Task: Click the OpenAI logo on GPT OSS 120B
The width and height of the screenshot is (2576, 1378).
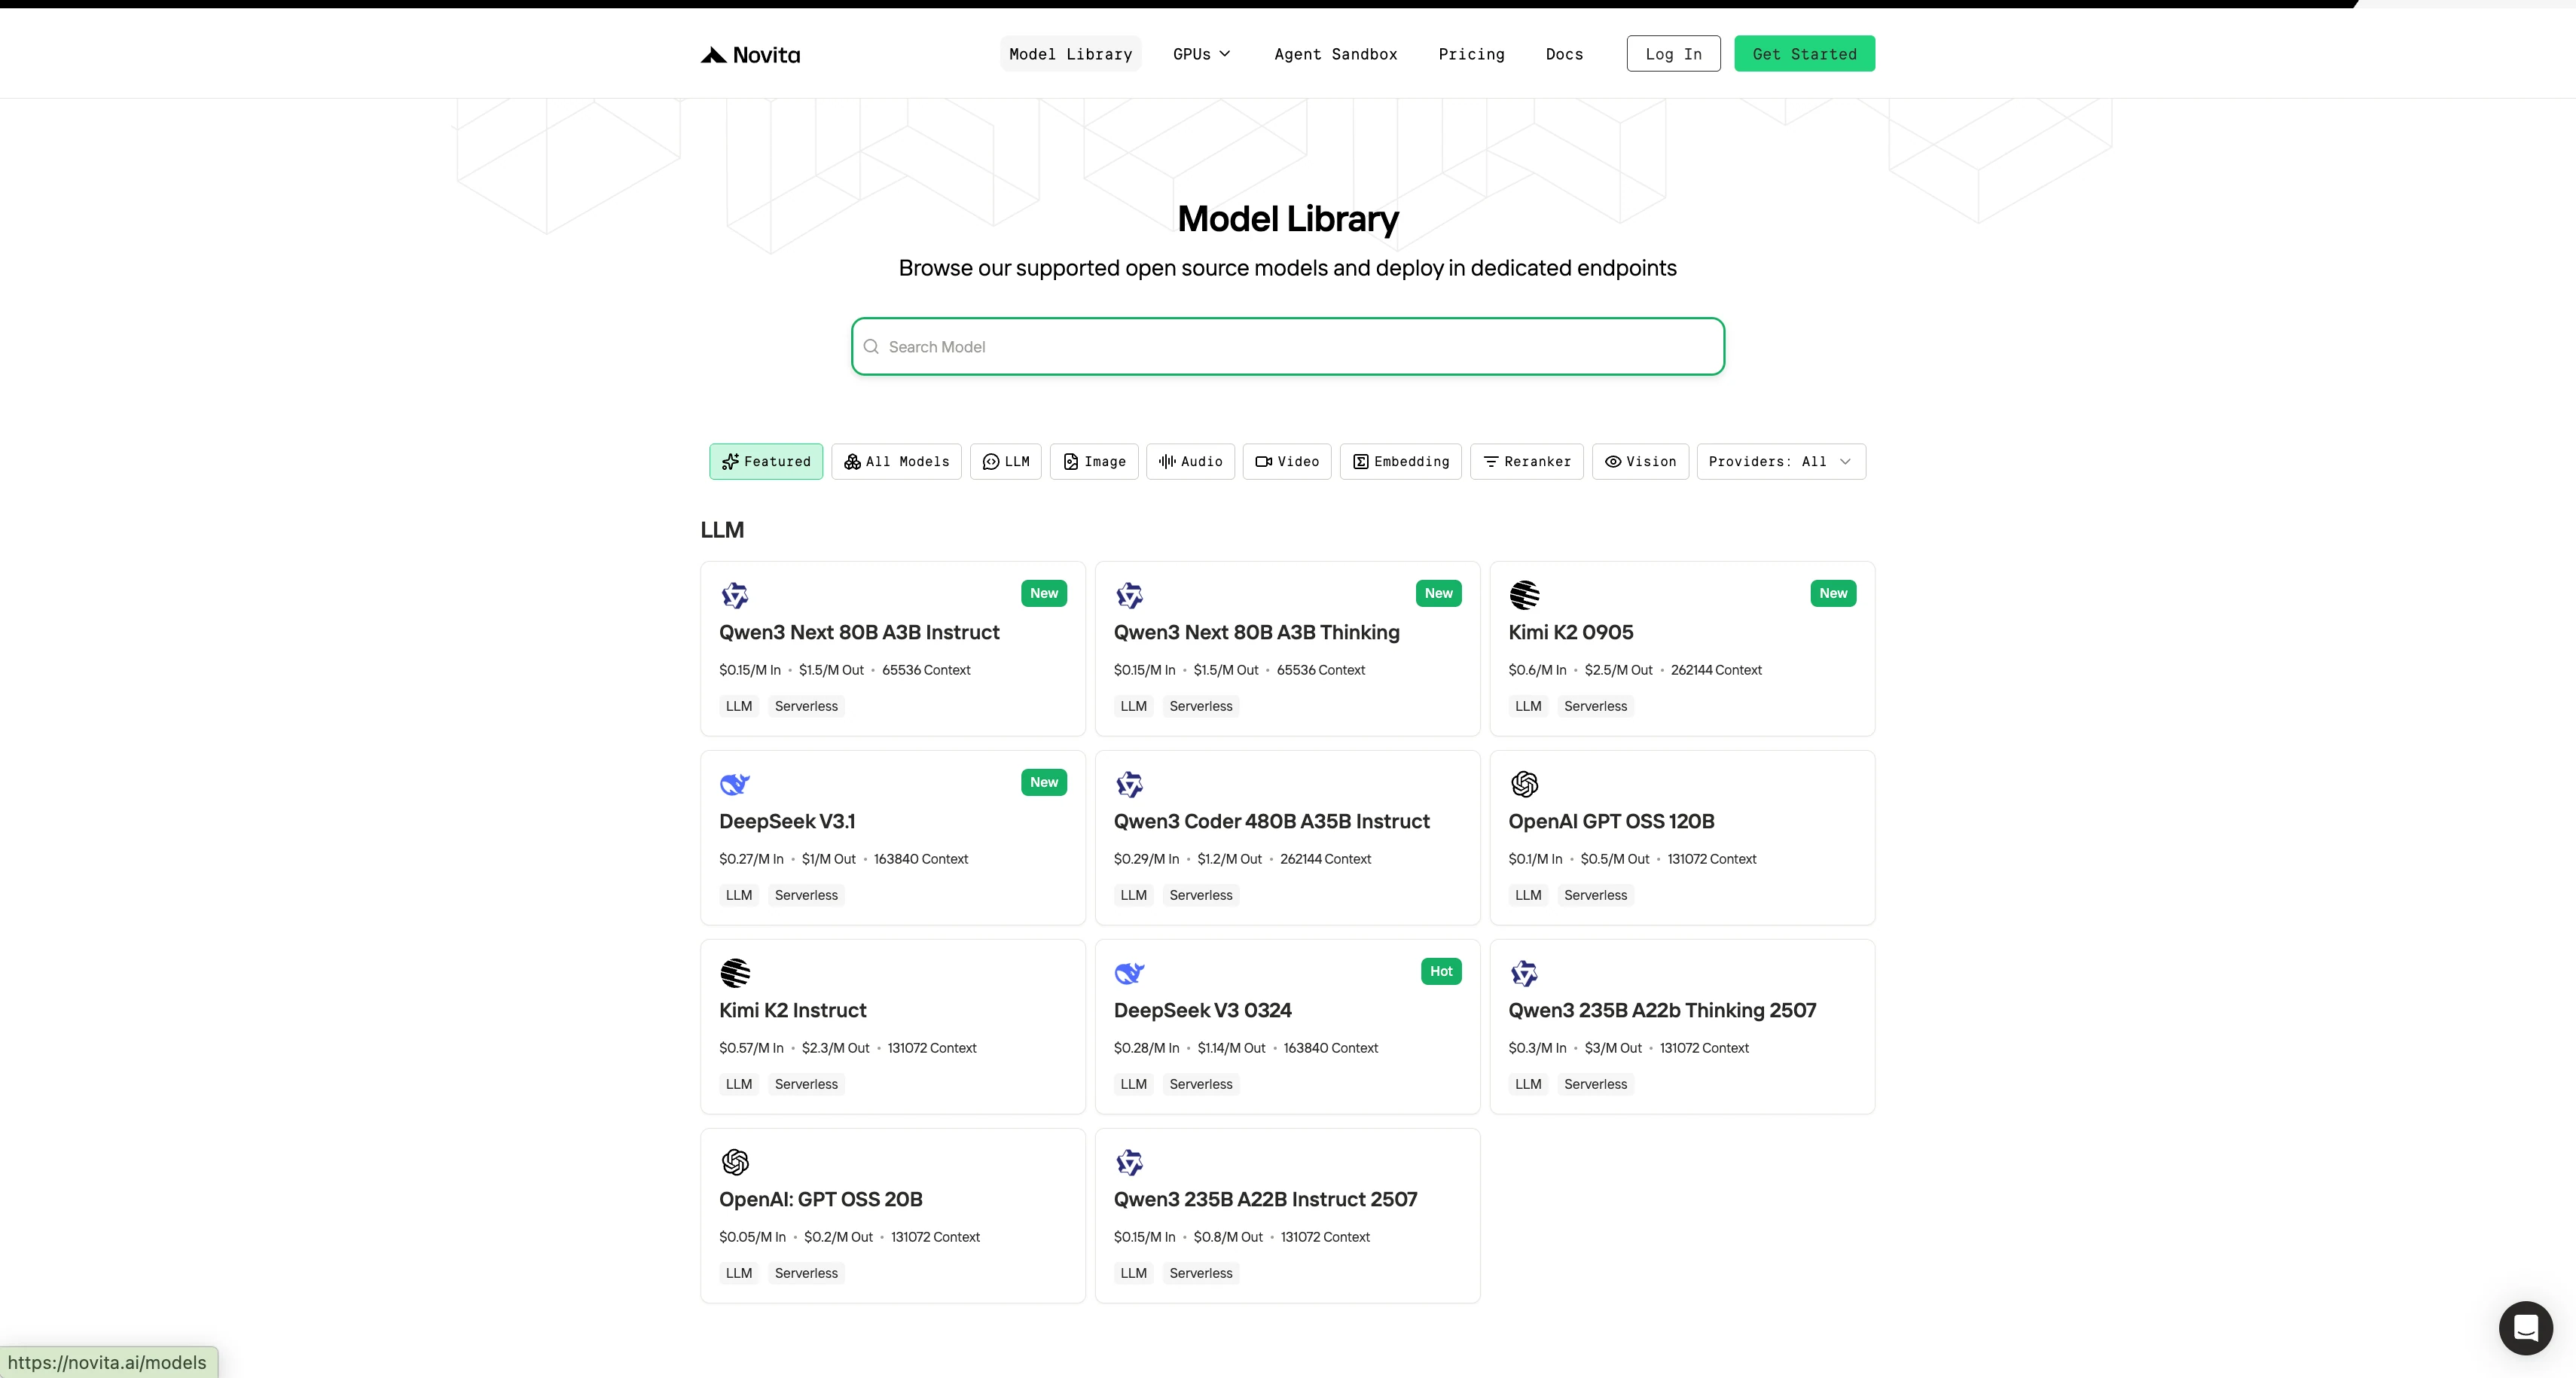Action: point(1524,784)
